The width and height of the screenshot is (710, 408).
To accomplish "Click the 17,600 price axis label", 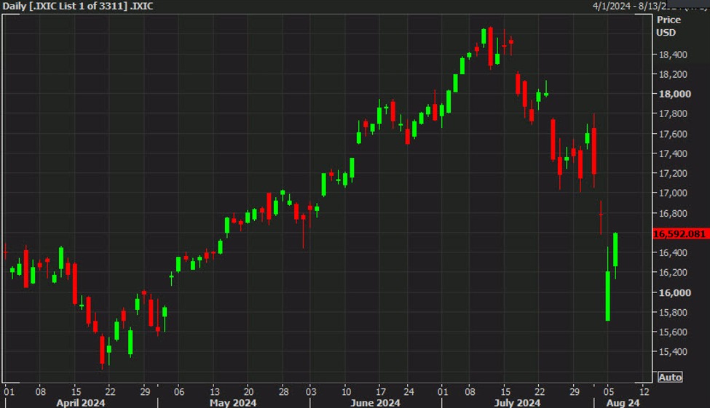I will [x=672, y=135].
